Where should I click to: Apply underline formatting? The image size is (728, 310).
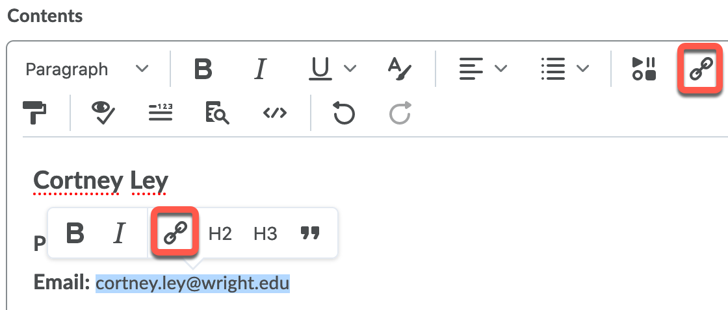pos(320,69)
